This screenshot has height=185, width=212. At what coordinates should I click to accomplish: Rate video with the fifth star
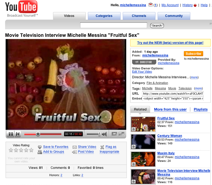31,150
